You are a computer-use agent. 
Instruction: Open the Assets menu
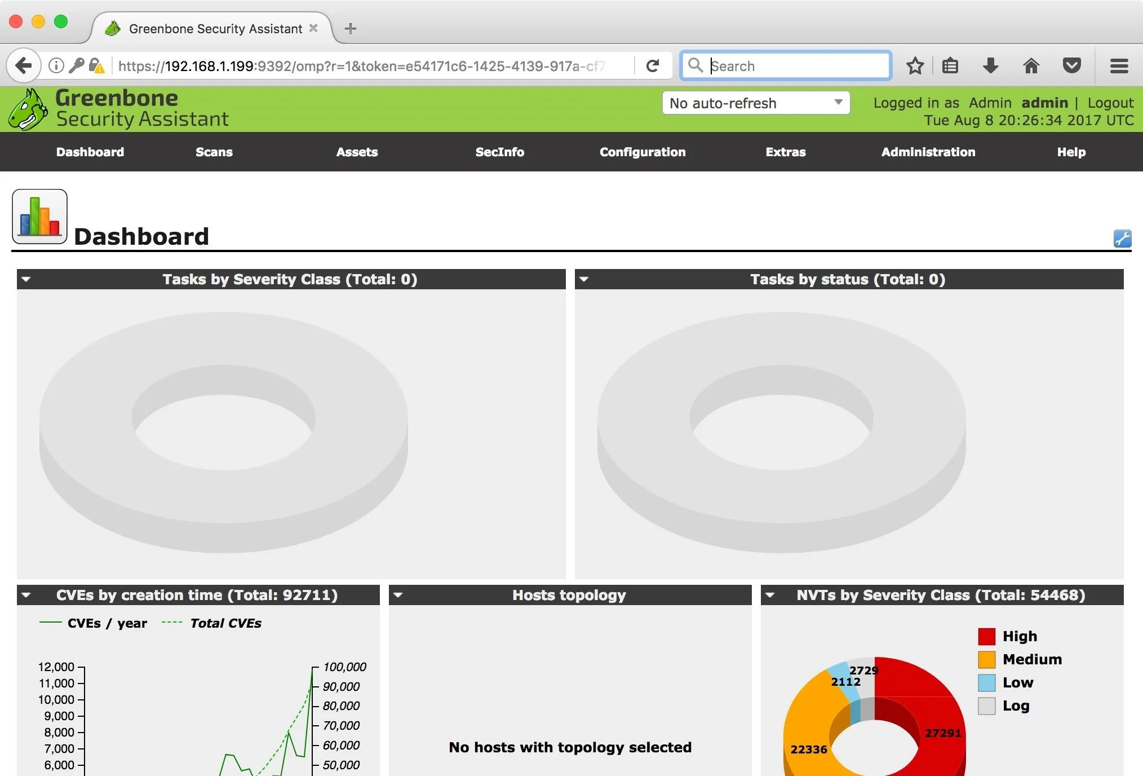357,152
